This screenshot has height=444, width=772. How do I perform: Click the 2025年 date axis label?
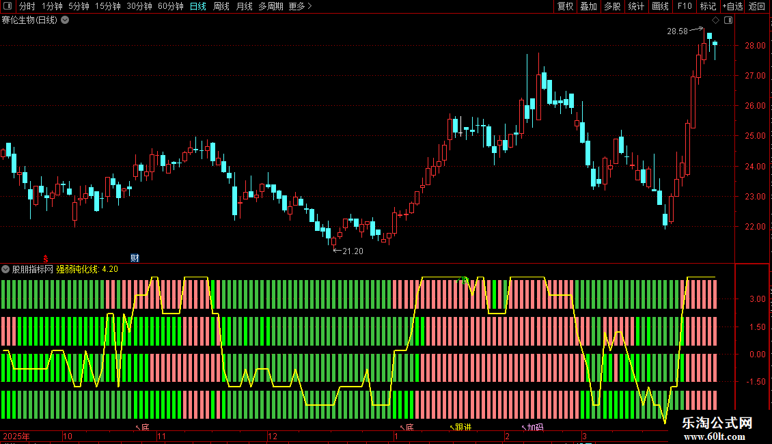click(16, 436)
